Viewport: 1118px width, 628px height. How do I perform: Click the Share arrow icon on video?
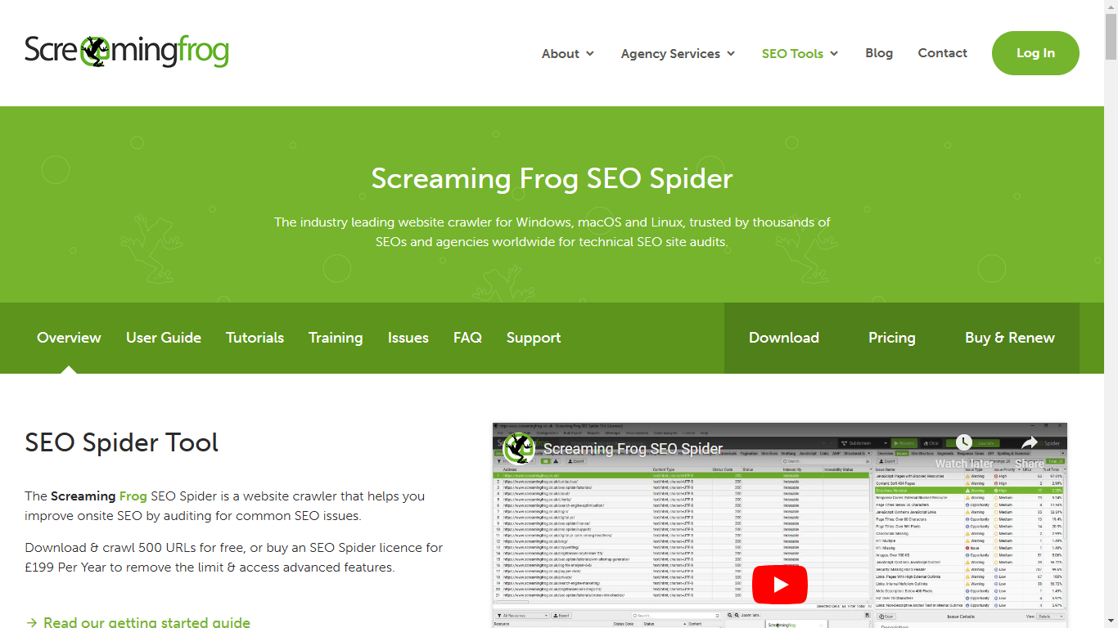[1029, 442]
